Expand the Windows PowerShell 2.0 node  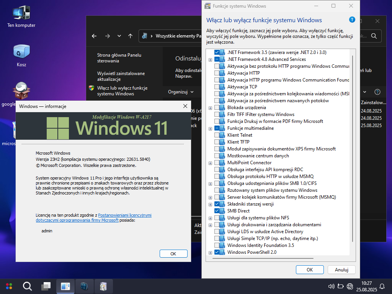(210, 253)
